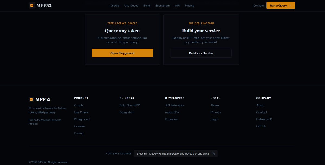
Task: Click the Open Playground button
Action: coord(122,53)
